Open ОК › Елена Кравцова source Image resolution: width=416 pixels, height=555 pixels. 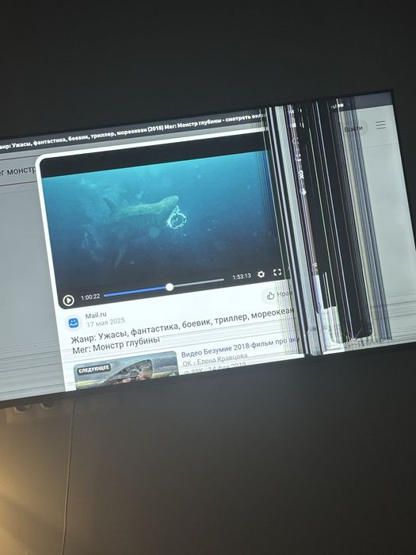click(215, 360)
